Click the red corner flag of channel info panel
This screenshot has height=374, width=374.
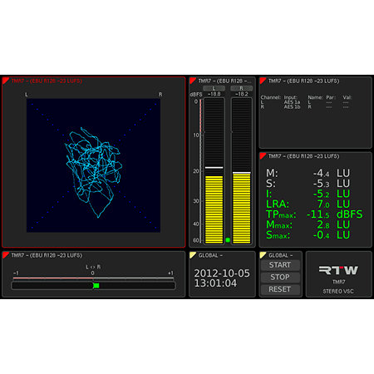tap(263, 81)
